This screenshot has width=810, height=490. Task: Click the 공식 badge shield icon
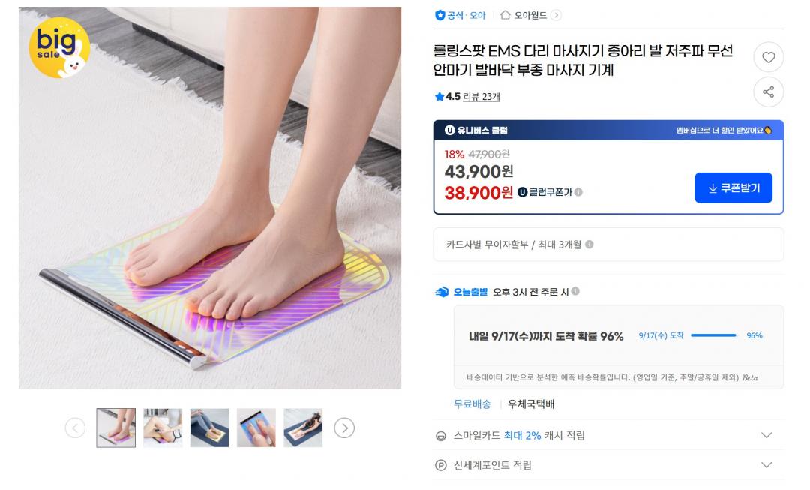point(440,15)
